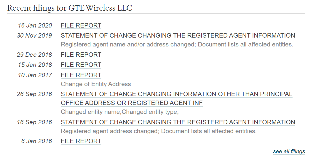Open the 30 Nov 2019 registered agent statement
The width and height of the screenshot is (313, 158).
(x=178, y=36)
